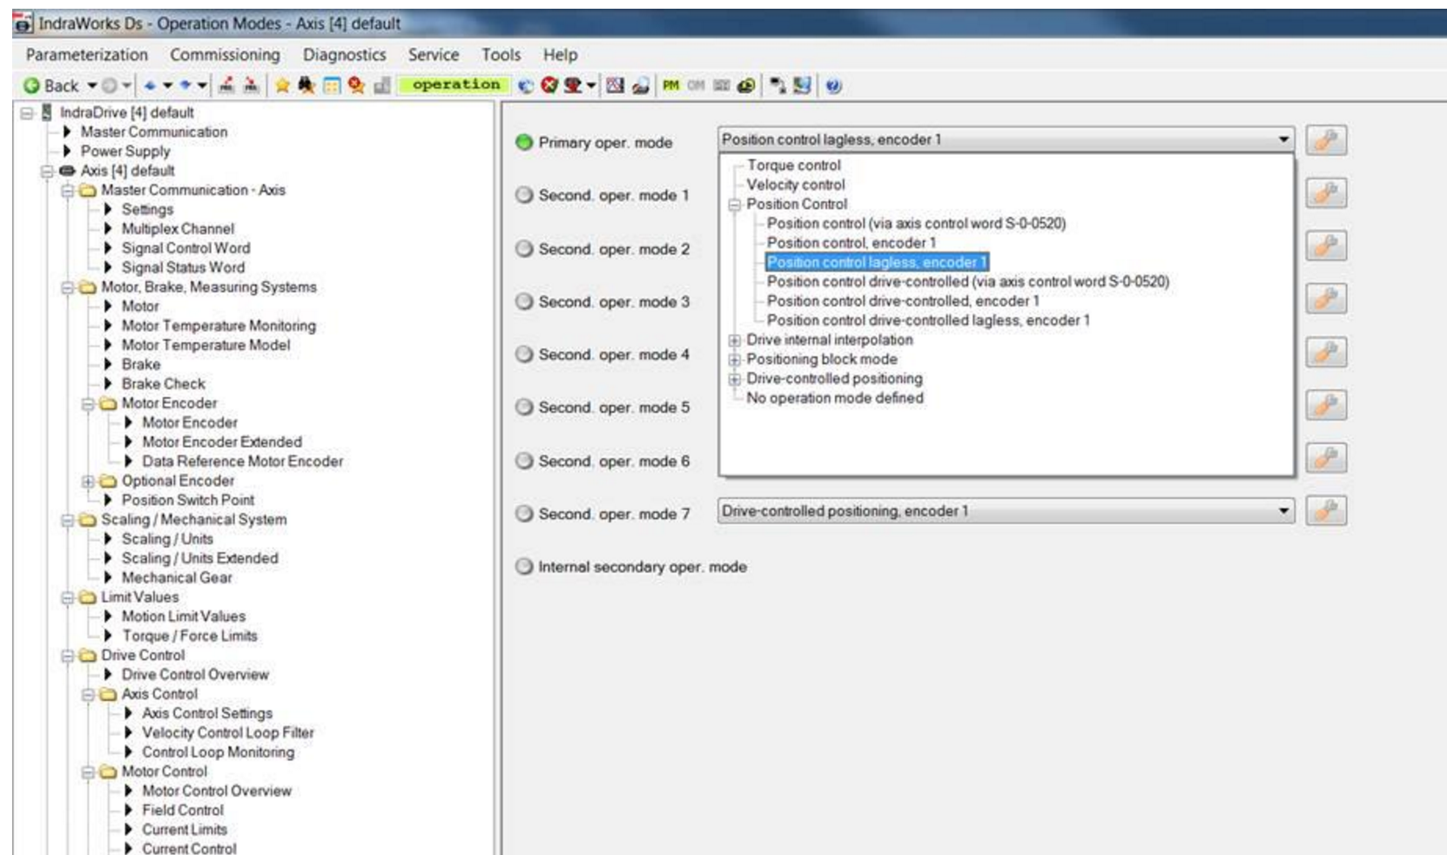Image resolution: width=1447 pixels, height=855 pixels.
Task: Click the wrench button for Primary oper. mode
Action: click(1326, 139)
